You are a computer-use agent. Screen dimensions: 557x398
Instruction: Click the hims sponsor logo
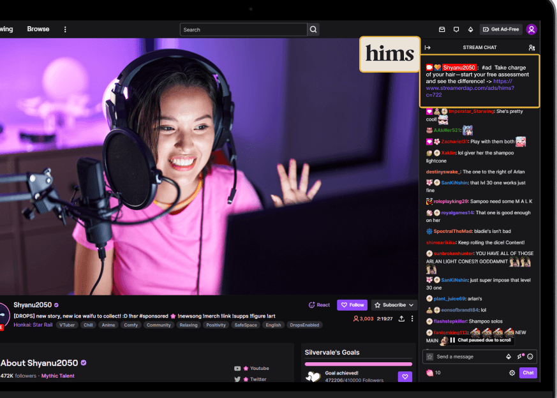(390, 54)
